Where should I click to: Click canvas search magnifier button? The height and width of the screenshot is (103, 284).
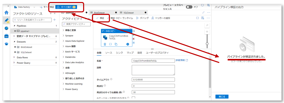tap(207, 25)
